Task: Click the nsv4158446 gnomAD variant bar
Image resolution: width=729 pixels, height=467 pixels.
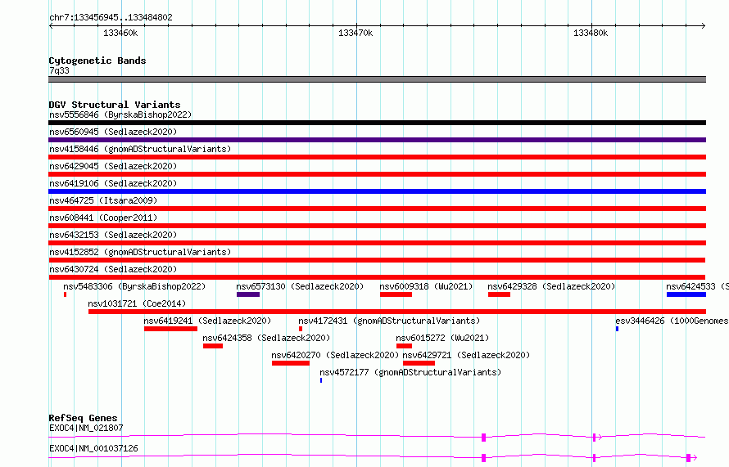Action: [x=377, y=157]
